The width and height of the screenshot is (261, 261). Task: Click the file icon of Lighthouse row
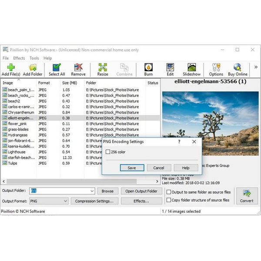tap(5, 152)
